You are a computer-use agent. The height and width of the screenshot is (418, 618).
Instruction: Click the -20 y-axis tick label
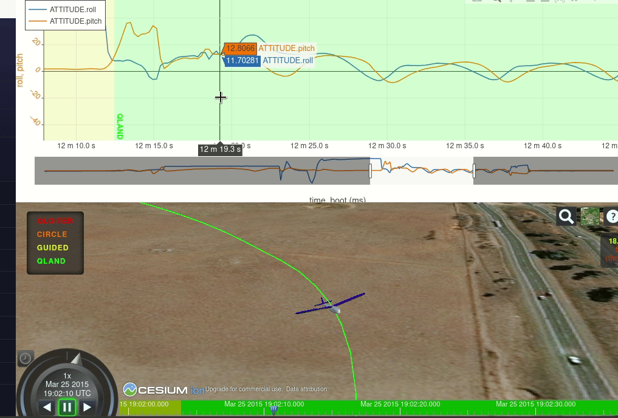click(x=35, y=95)
